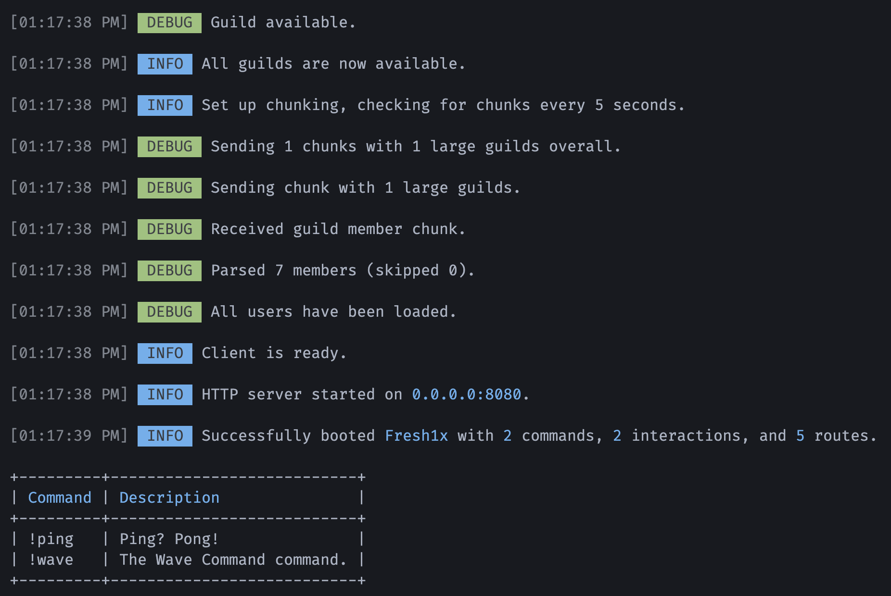Click "The Wave Command command." description text
Image resolution: width=891 pixels, height=596 pixels.
pos(233,560)
